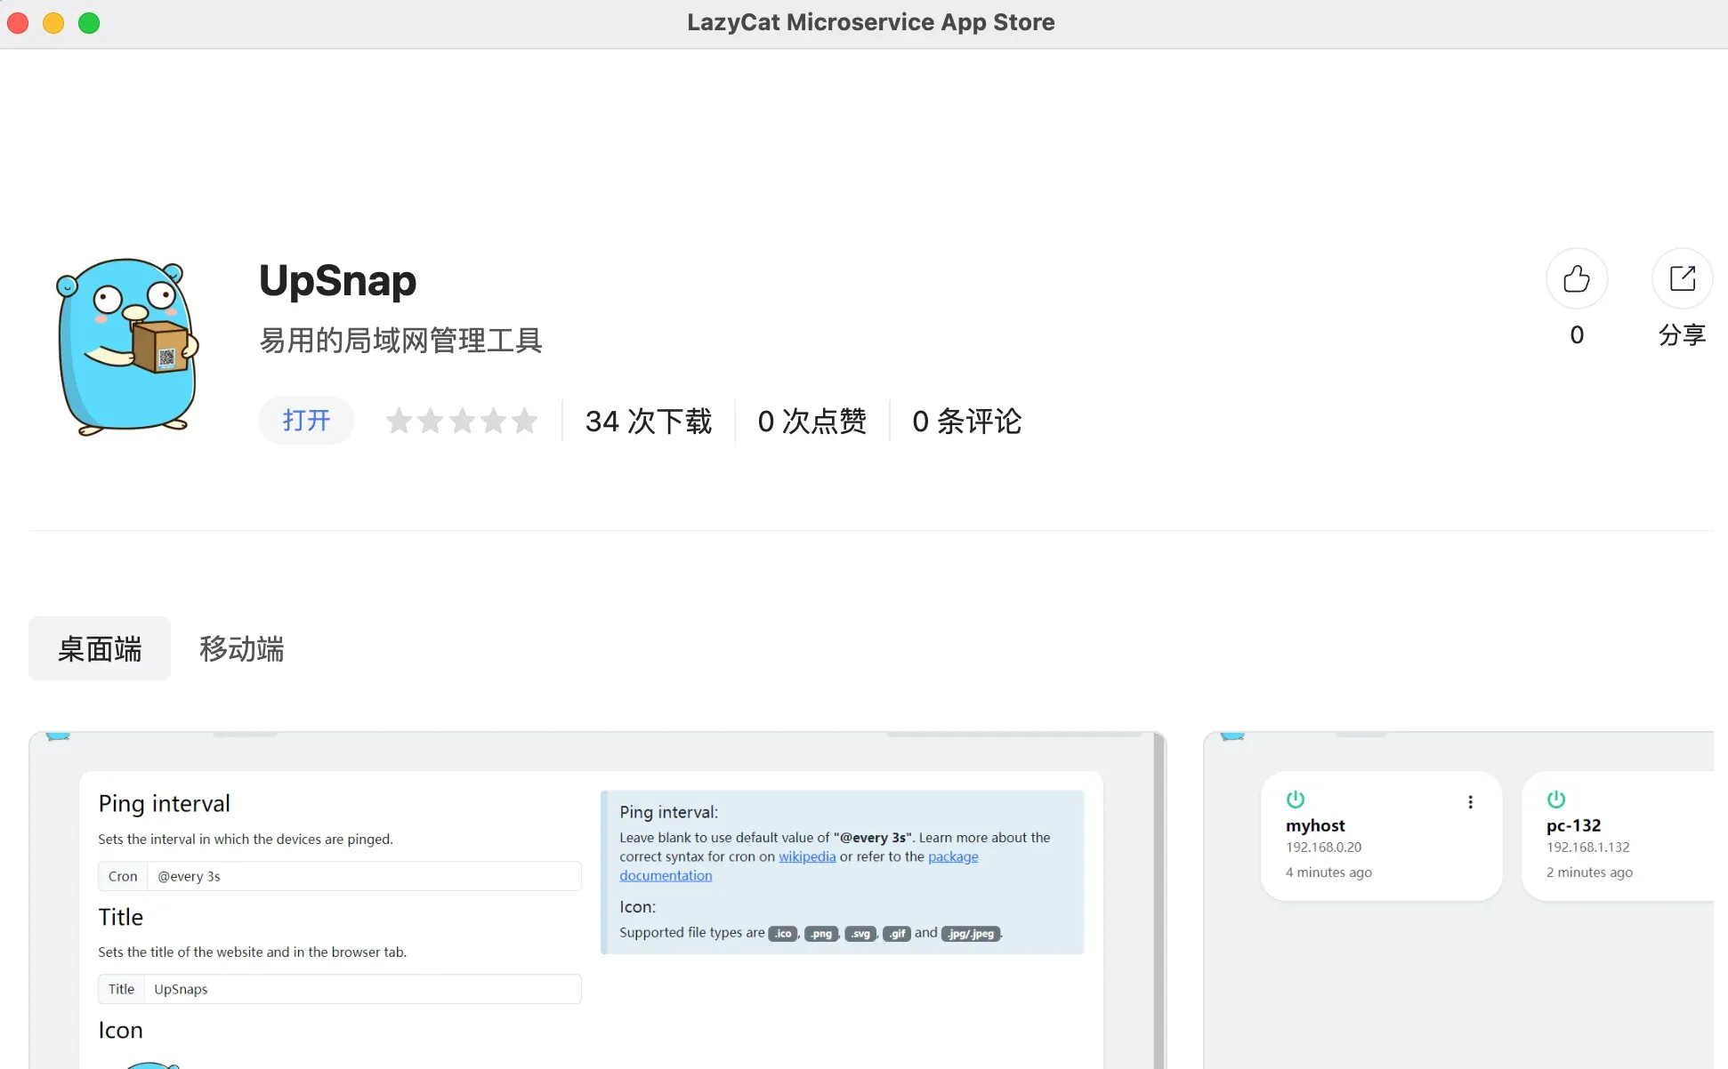Click the Title UpSnaps input field

click(340, 989)
